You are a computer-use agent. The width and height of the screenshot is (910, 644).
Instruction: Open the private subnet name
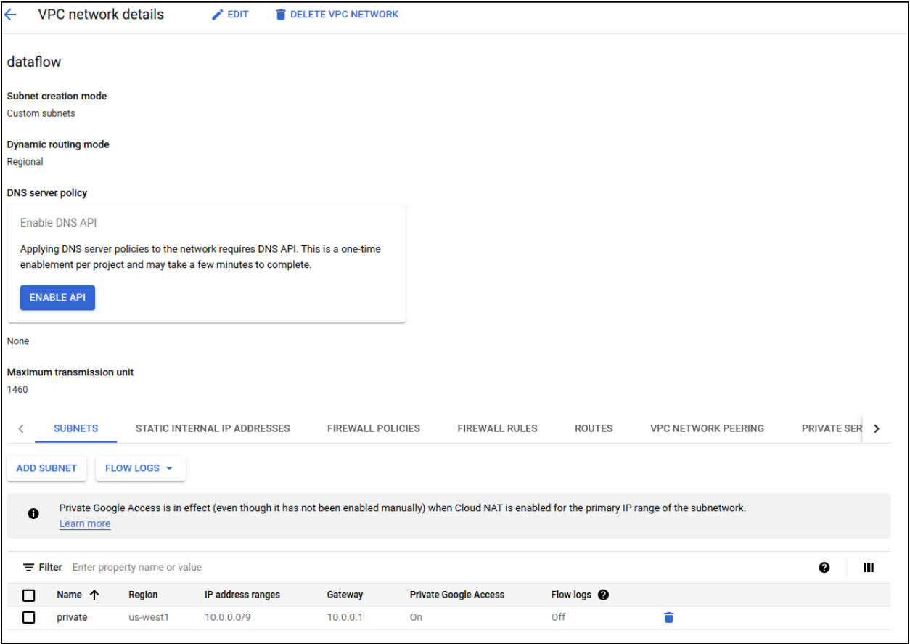click(72, 617)
